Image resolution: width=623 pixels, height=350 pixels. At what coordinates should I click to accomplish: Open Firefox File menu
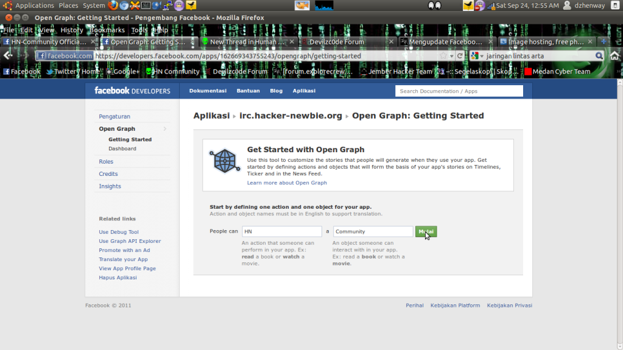click(9, 30)
